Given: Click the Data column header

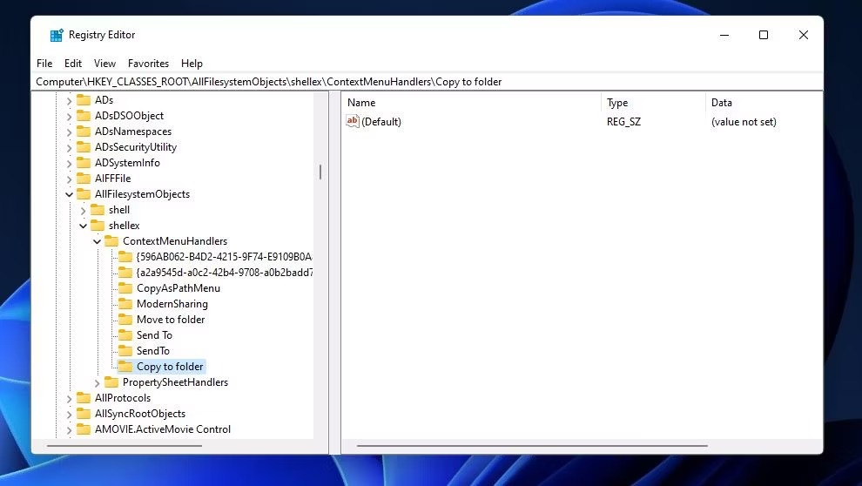Looking at the screenshot, I should click(x=764, y=102).
